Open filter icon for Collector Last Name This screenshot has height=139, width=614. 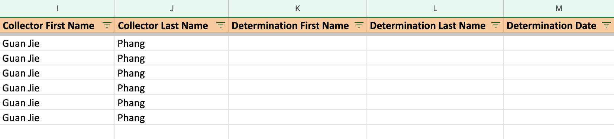pos(220,26)
